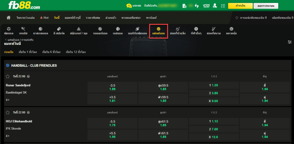This screenshot has width=294, height=144.
Task: Expand more markets for HOJ Elitehandbold match
Action: (7, 136)
